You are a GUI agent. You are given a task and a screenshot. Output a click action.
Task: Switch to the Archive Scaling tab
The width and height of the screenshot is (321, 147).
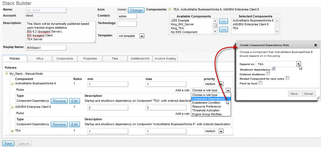165,58
